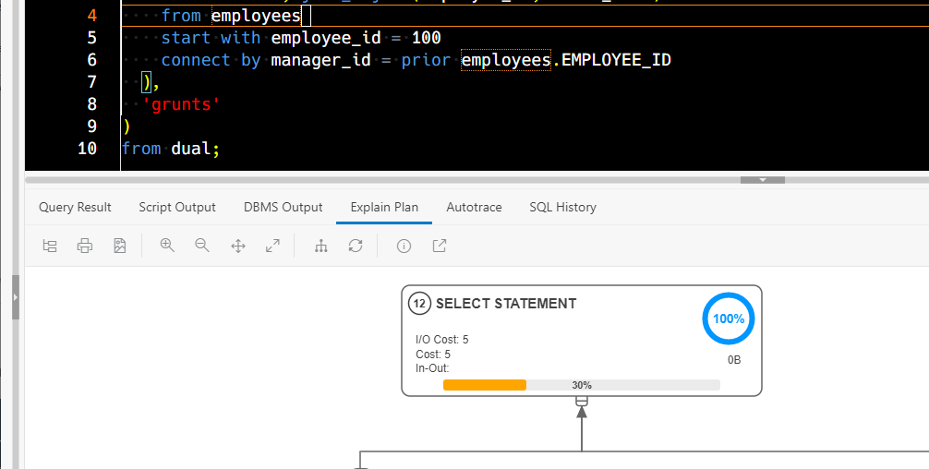Click line number 10 in gutter
The width and height of the screenshot is (929, 469).
pos(87,148)
